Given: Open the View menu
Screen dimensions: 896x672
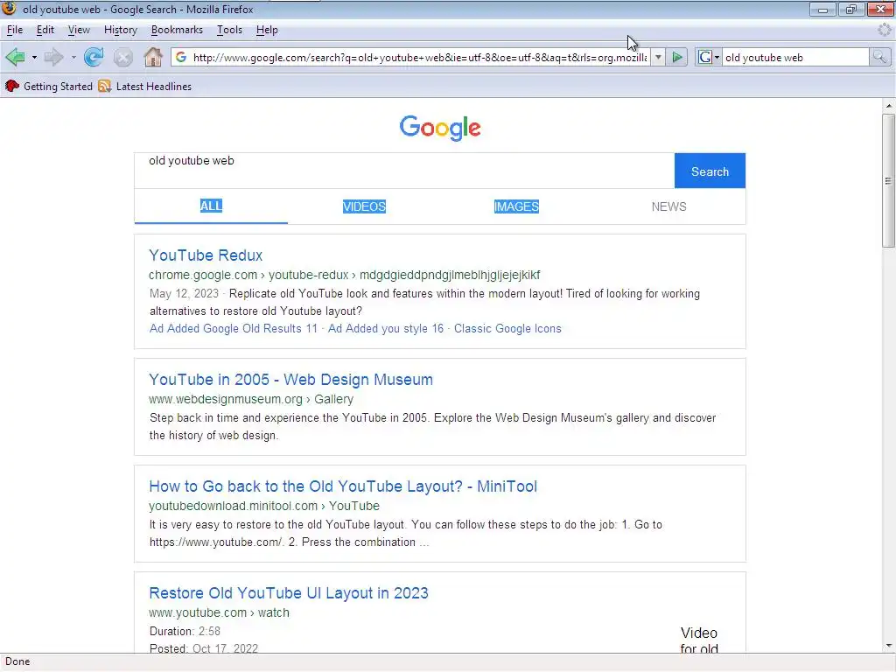Looking at the screenshot, I should 79,30.
